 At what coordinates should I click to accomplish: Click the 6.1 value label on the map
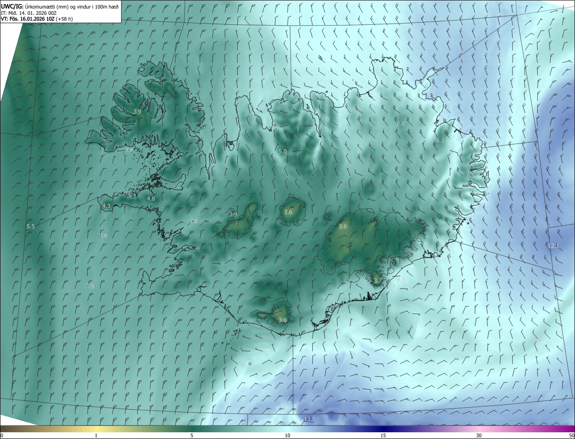pyautogui.click(x=440, y=140)
